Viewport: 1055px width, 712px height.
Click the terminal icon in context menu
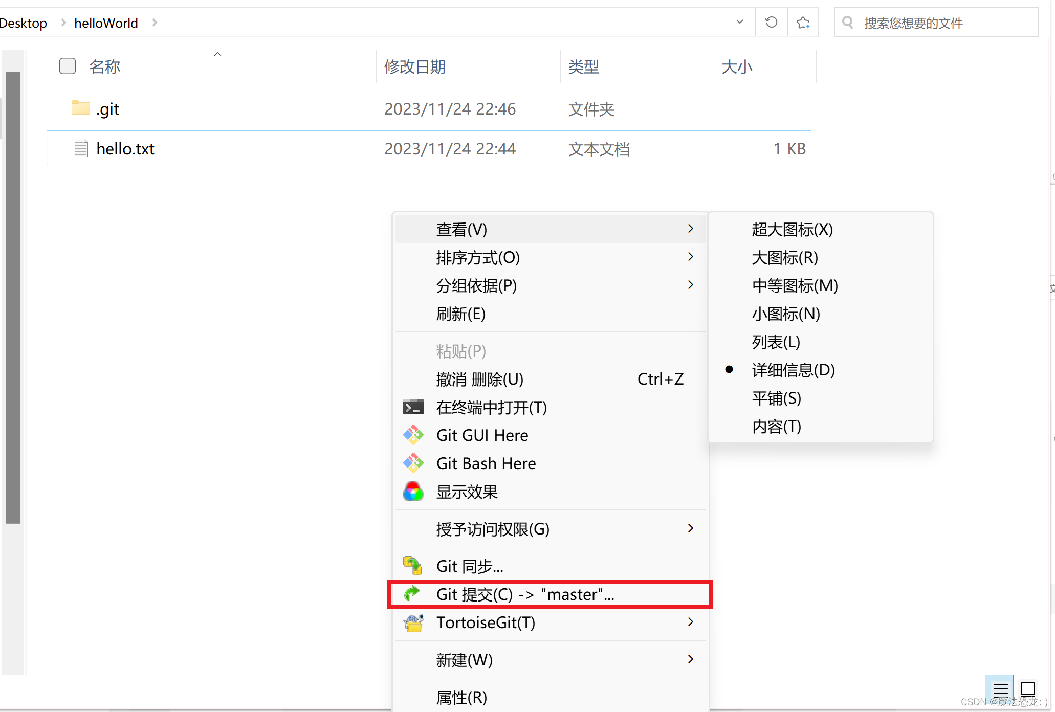tap(413, 407)
